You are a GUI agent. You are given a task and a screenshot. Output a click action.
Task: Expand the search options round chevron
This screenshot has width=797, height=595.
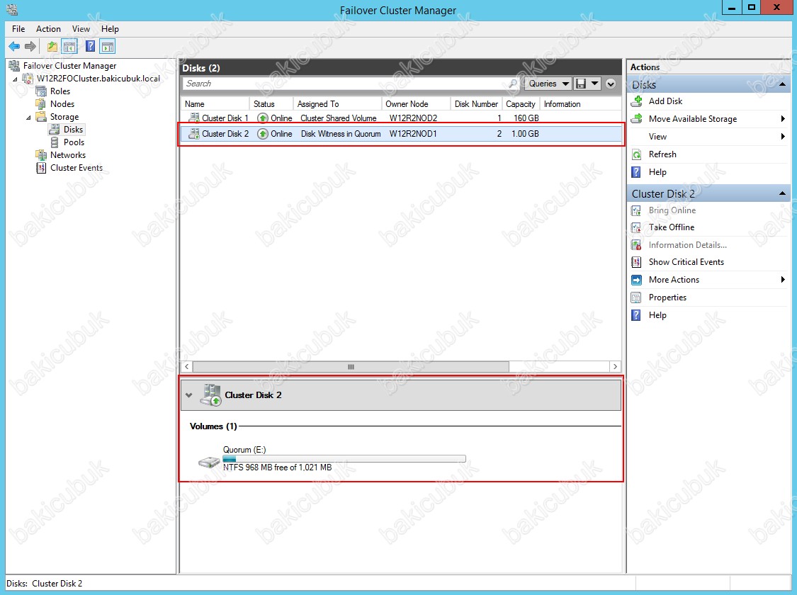click(x=611, y=84)
